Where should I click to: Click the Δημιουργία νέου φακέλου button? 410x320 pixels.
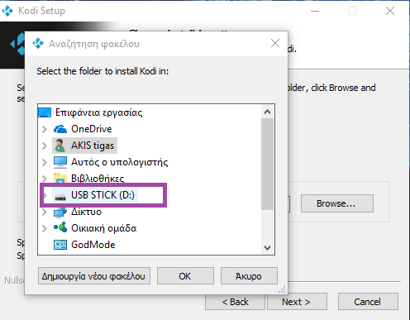(94, 276)
